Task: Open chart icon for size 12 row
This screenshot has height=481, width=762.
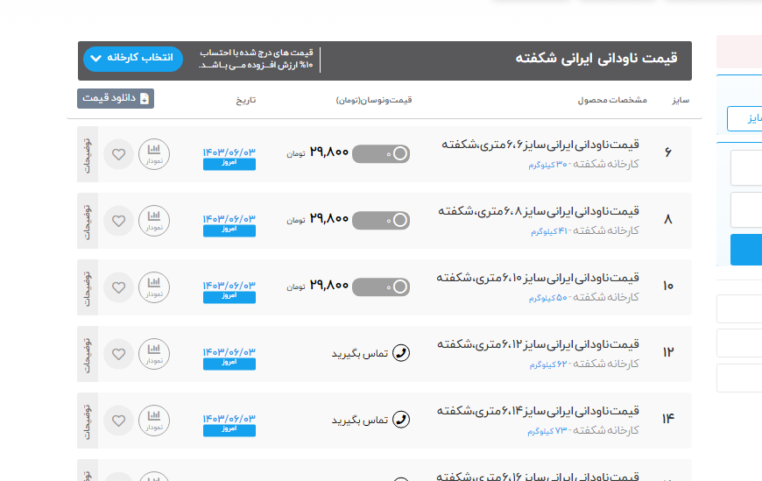Action: 154,353
